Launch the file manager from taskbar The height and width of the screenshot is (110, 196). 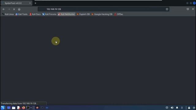13,108
